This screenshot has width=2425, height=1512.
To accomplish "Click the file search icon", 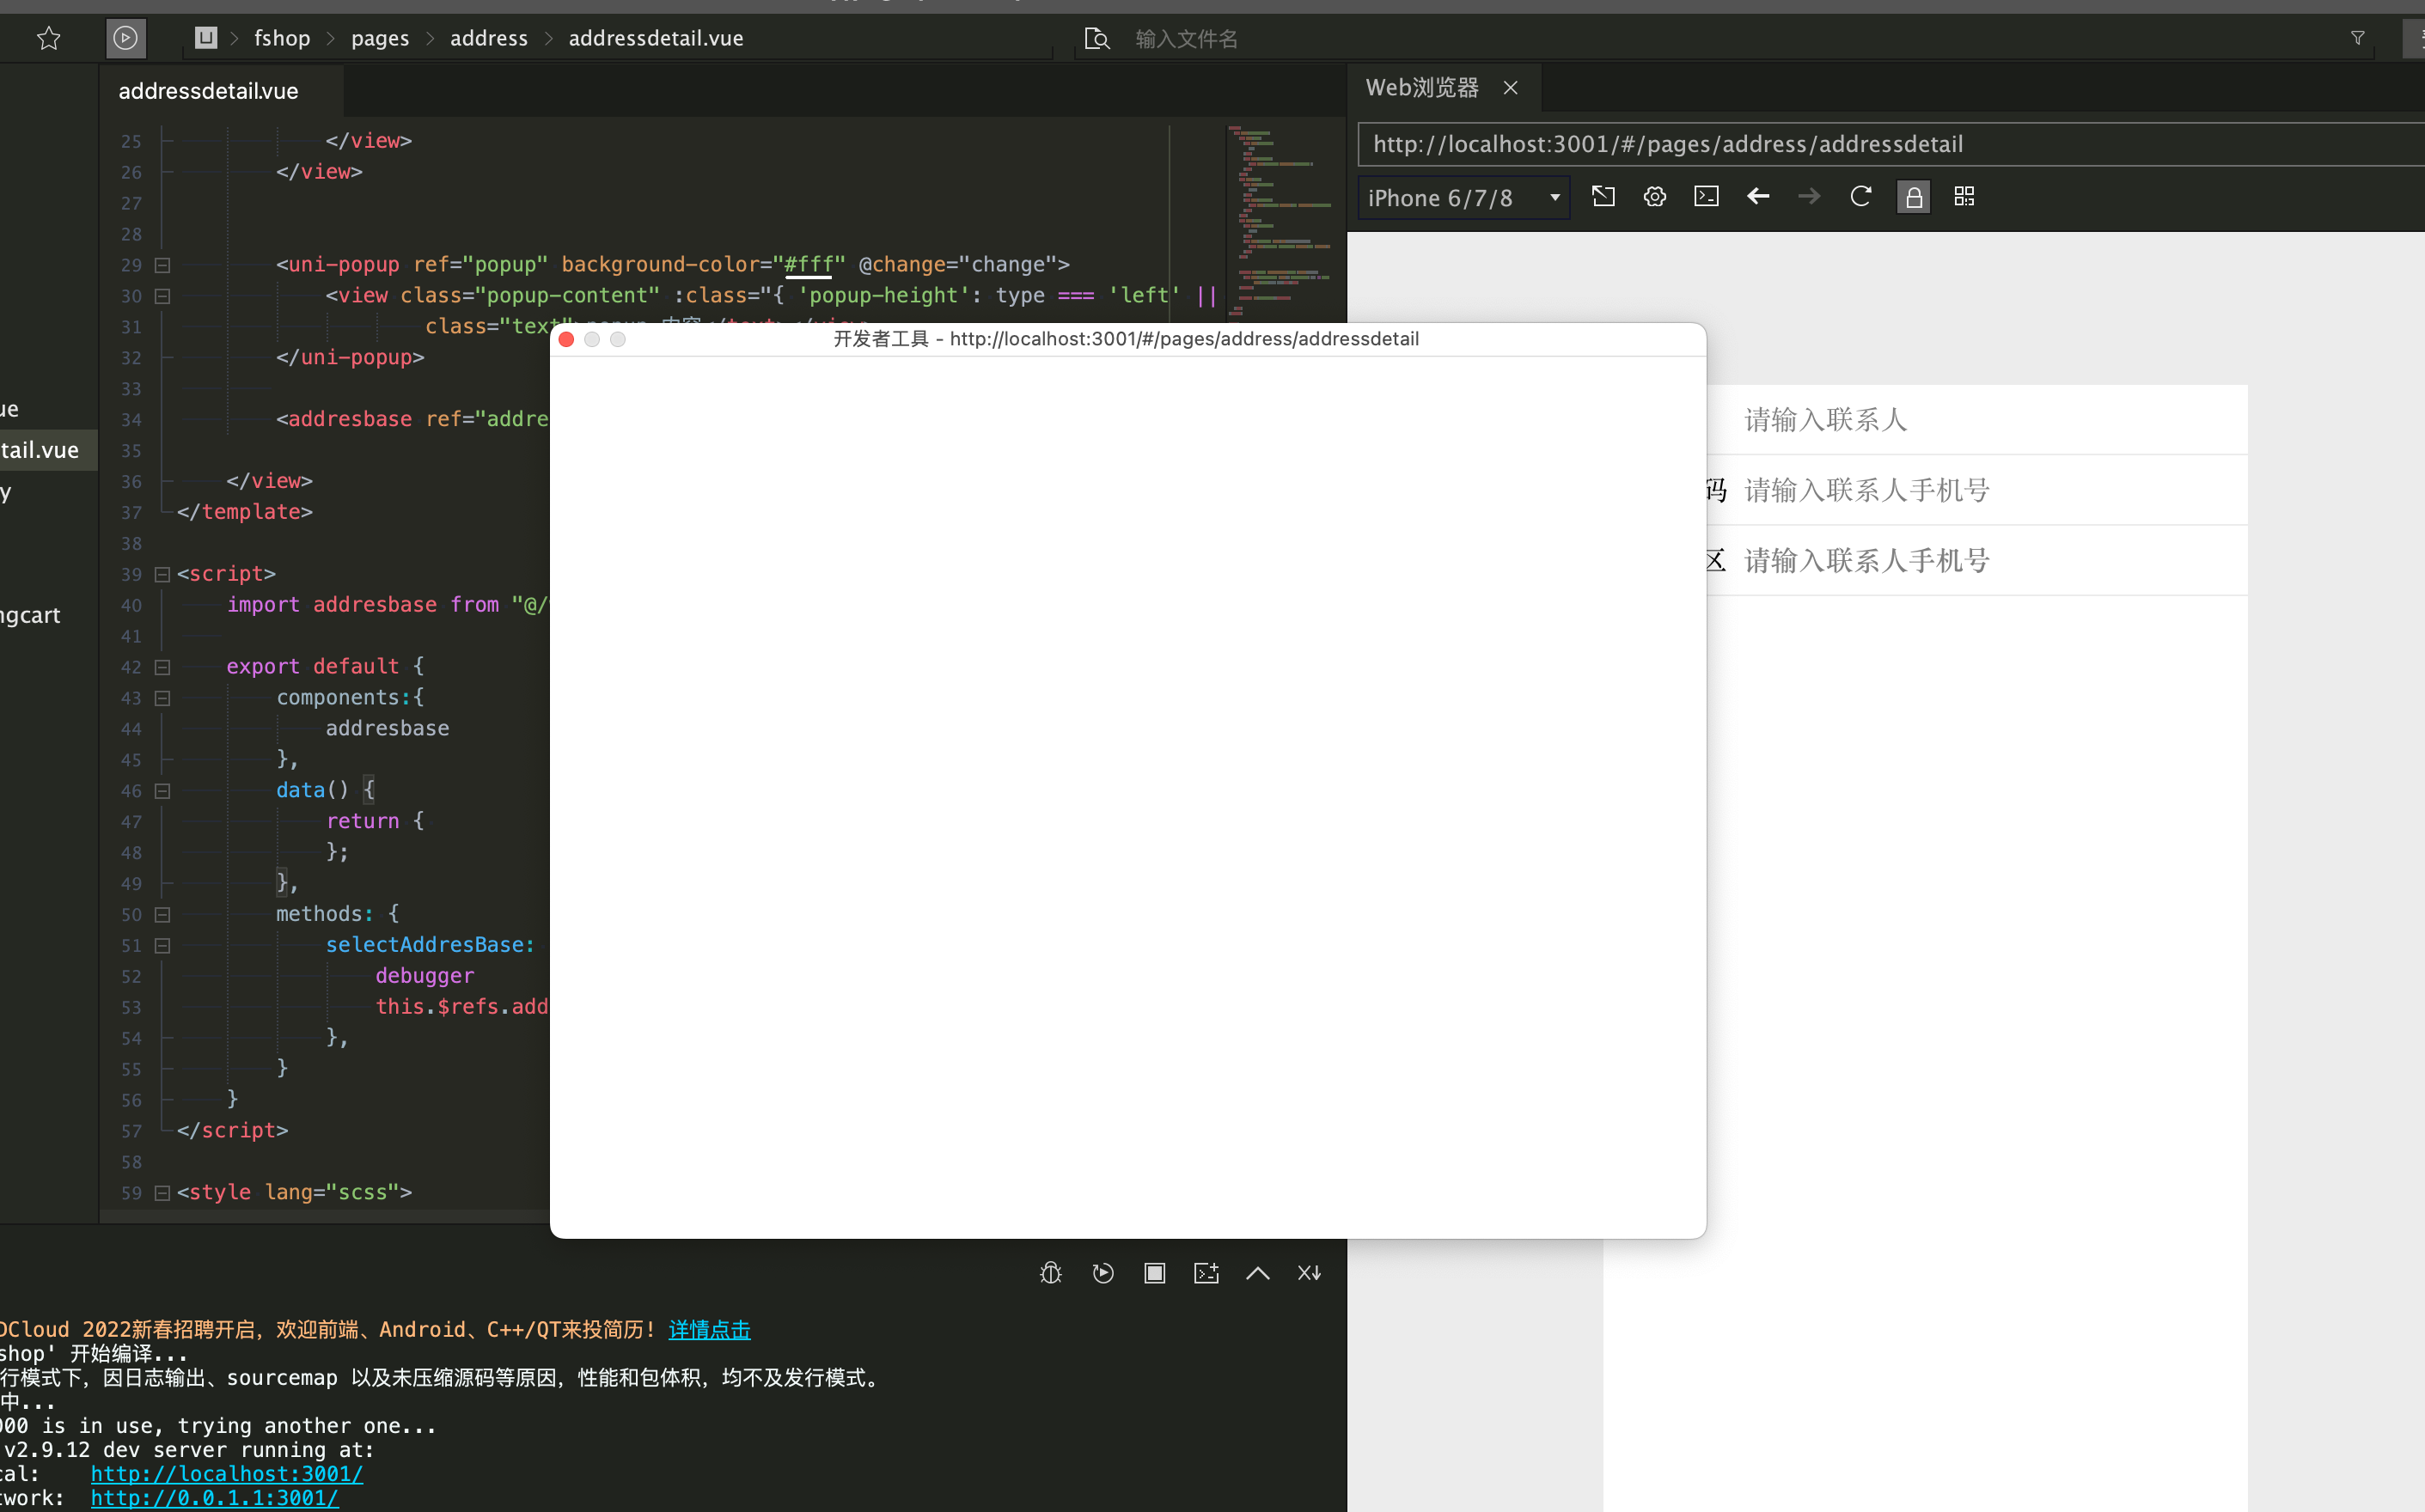I will pos(1097,38).
